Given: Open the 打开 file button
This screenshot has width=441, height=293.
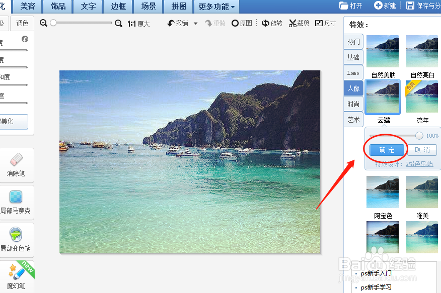Looking at the screenshot, I should pos(351,6).
